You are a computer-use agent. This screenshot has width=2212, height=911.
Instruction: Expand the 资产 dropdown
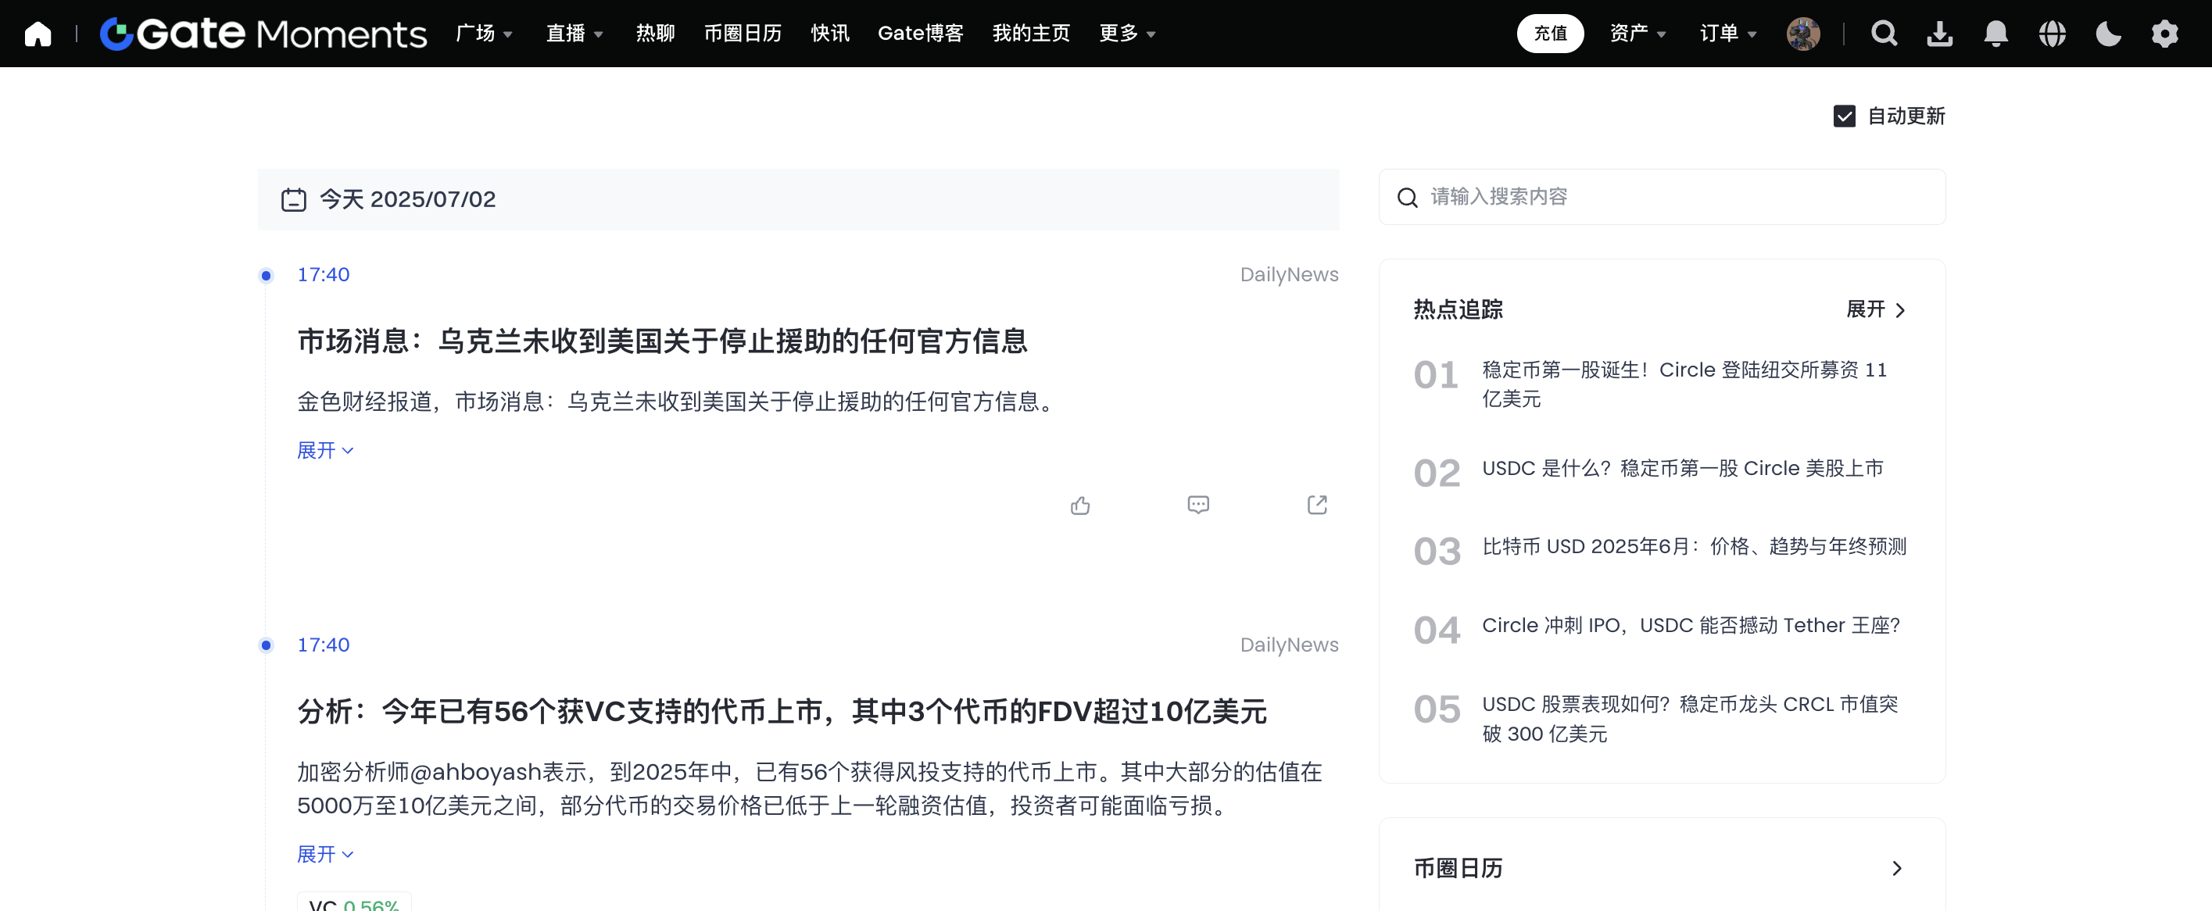(x=1637, y=34)
